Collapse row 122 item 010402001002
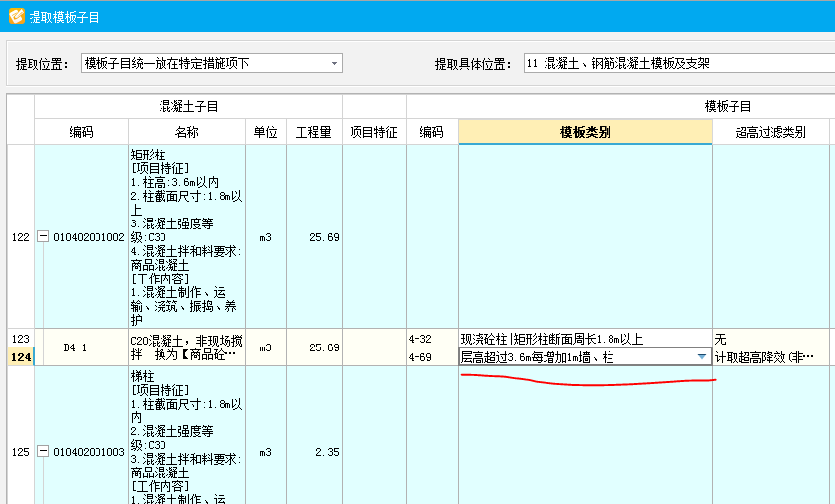Screen dimensions: 835x504 [x=43, y=236]
